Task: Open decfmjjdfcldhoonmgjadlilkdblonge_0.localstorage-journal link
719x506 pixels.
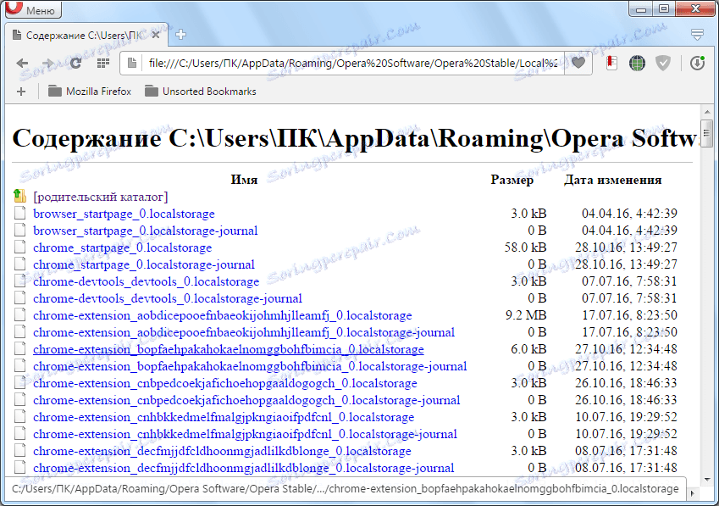Action: (x=244, y=469)
